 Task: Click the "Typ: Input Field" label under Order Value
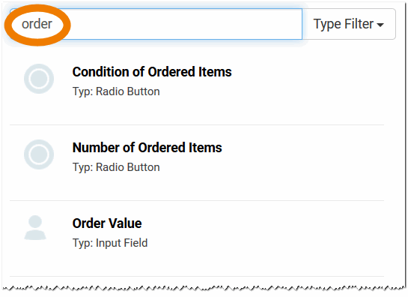pos(110,243)
